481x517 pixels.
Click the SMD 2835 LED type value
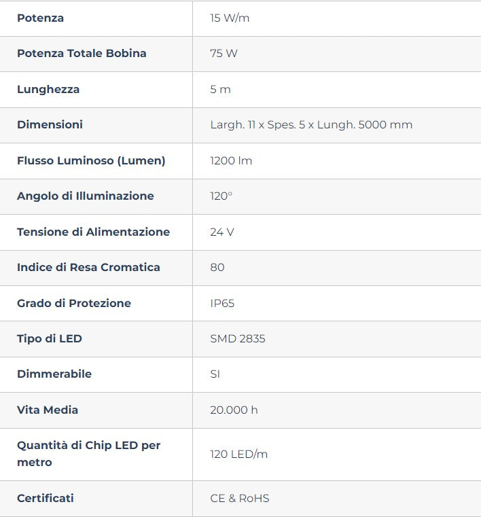tap(238, 339)
